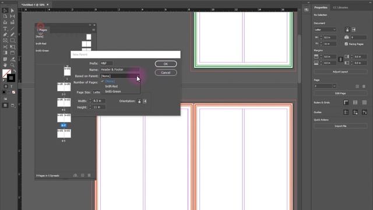Click the Width stepper in dialog
The height and width of the screenshot is (210, 373).
90,101
